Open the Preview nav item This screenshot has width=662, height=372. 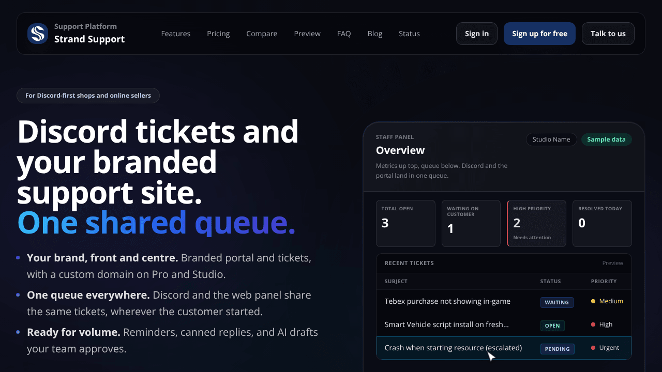[x=307, y=34]
